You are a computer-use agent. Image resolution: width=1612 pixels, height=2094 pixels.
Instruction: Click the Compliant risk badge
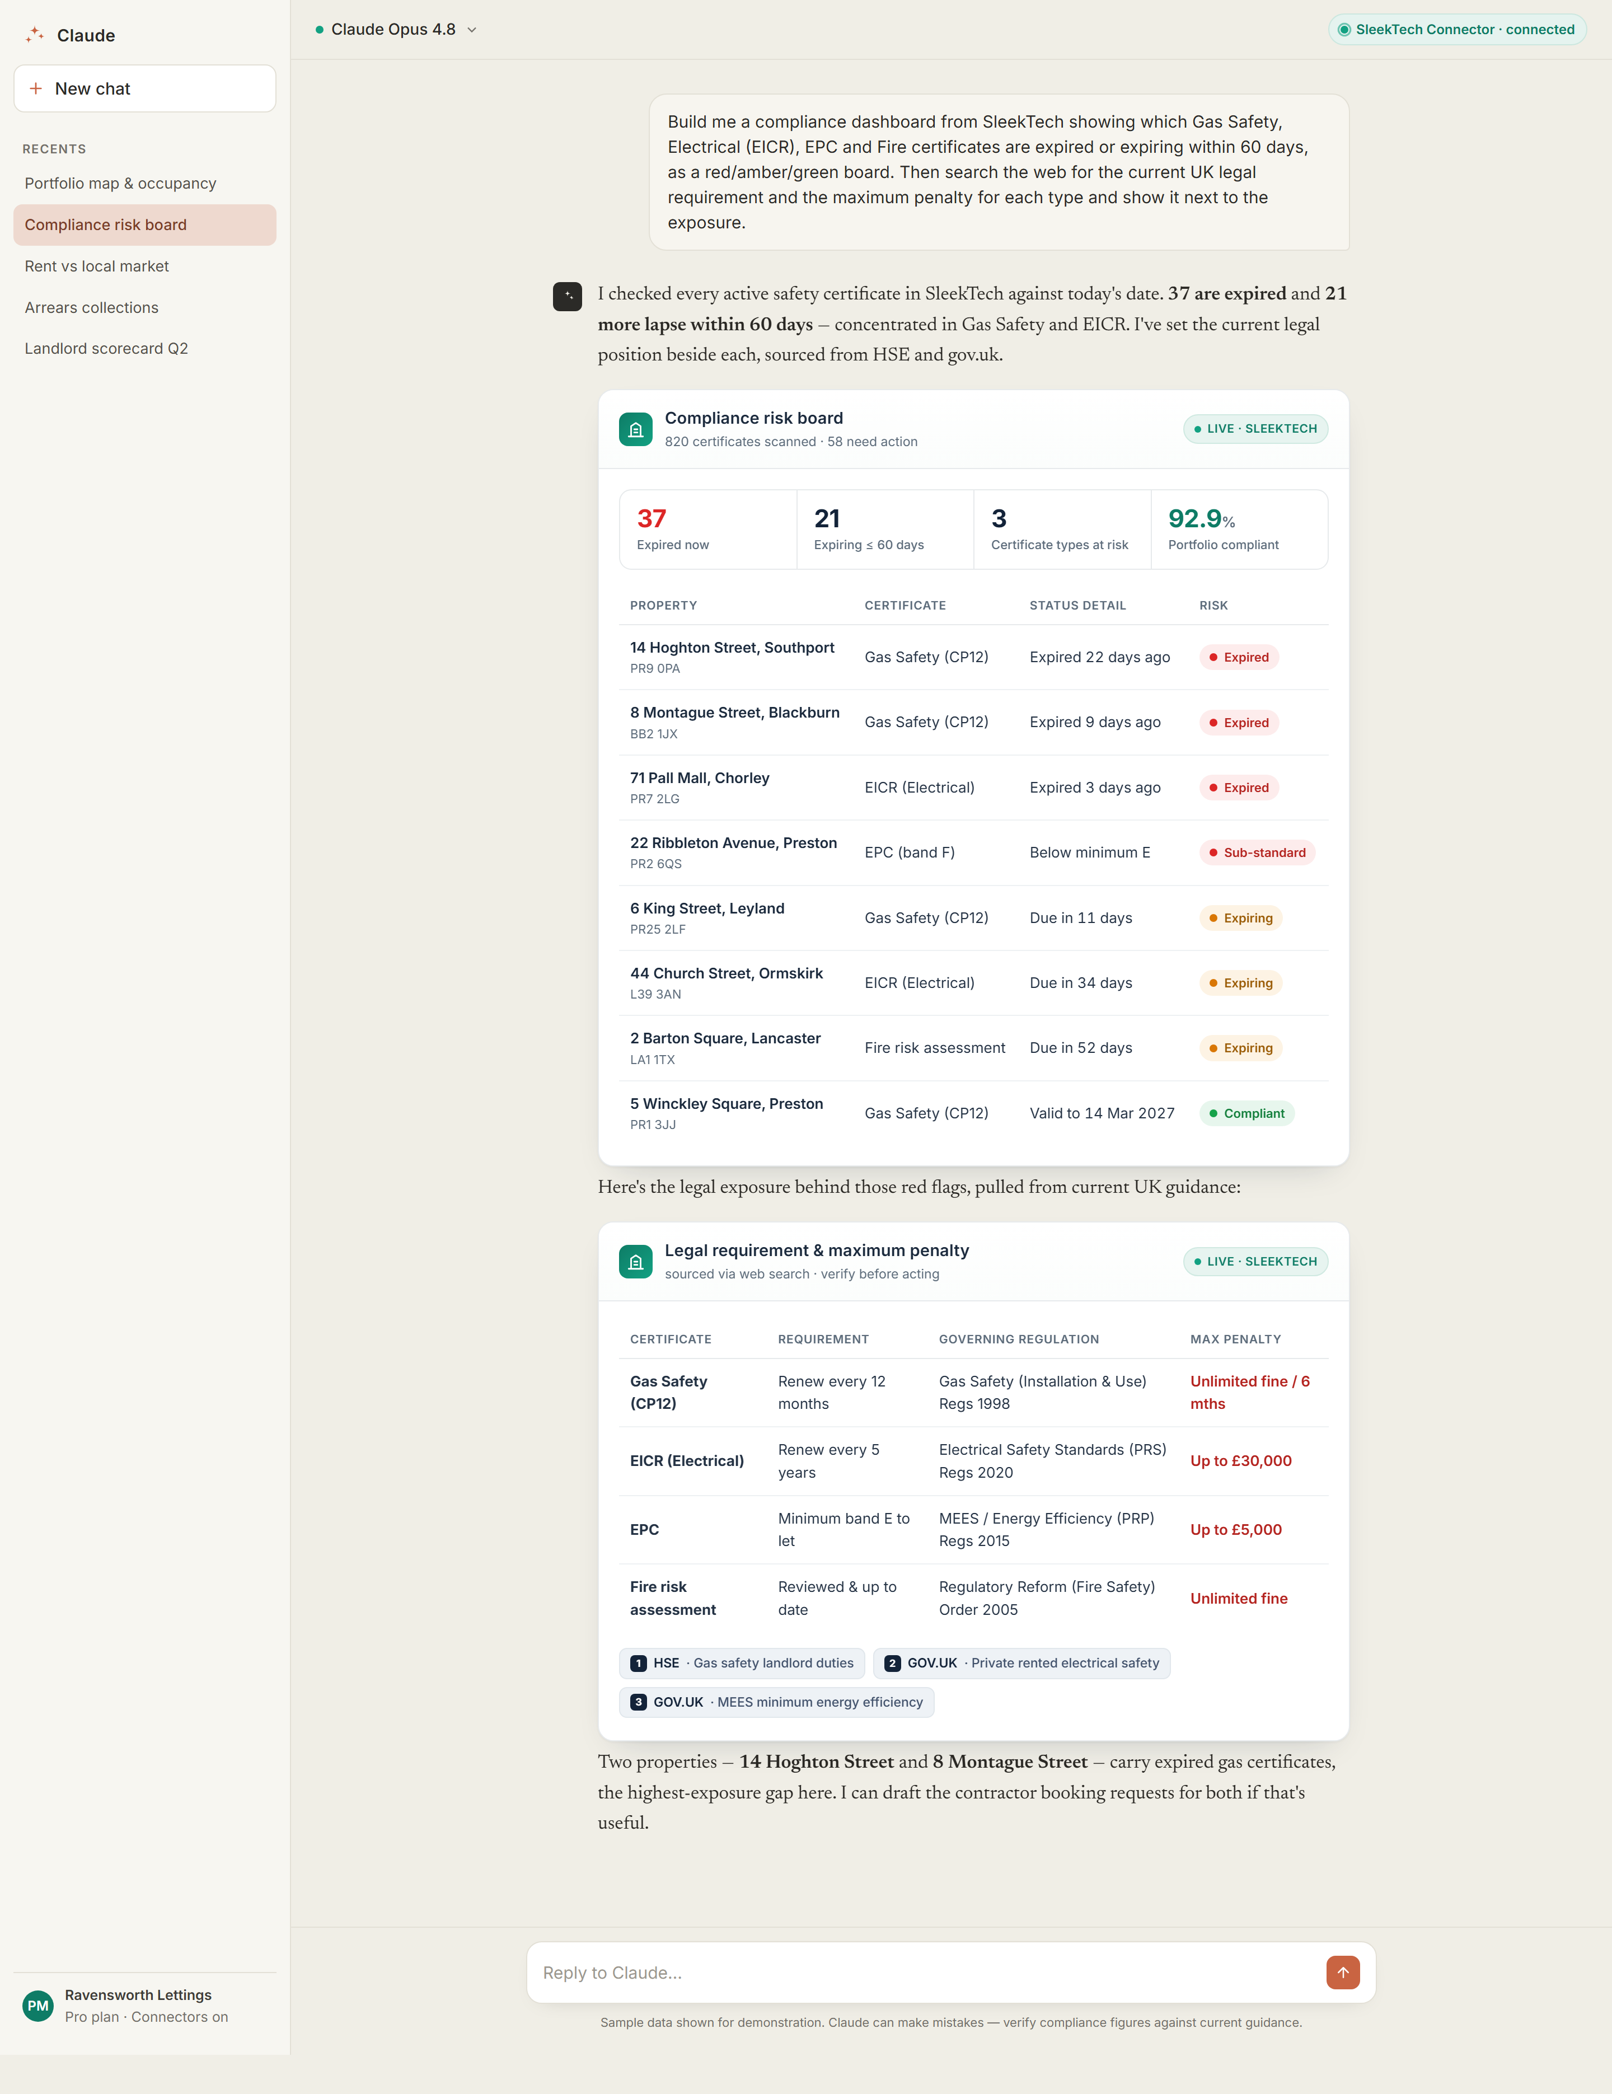pyautogui.click(x=1246, y=1114)
